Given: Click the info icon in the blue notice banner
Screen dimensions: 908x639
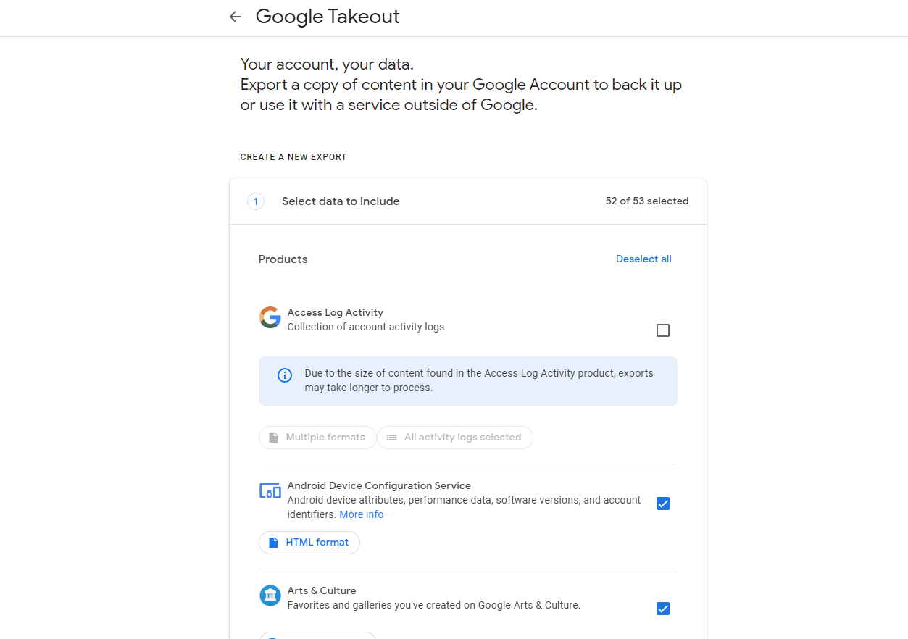Looking at the screenshot, I should 284,375.
